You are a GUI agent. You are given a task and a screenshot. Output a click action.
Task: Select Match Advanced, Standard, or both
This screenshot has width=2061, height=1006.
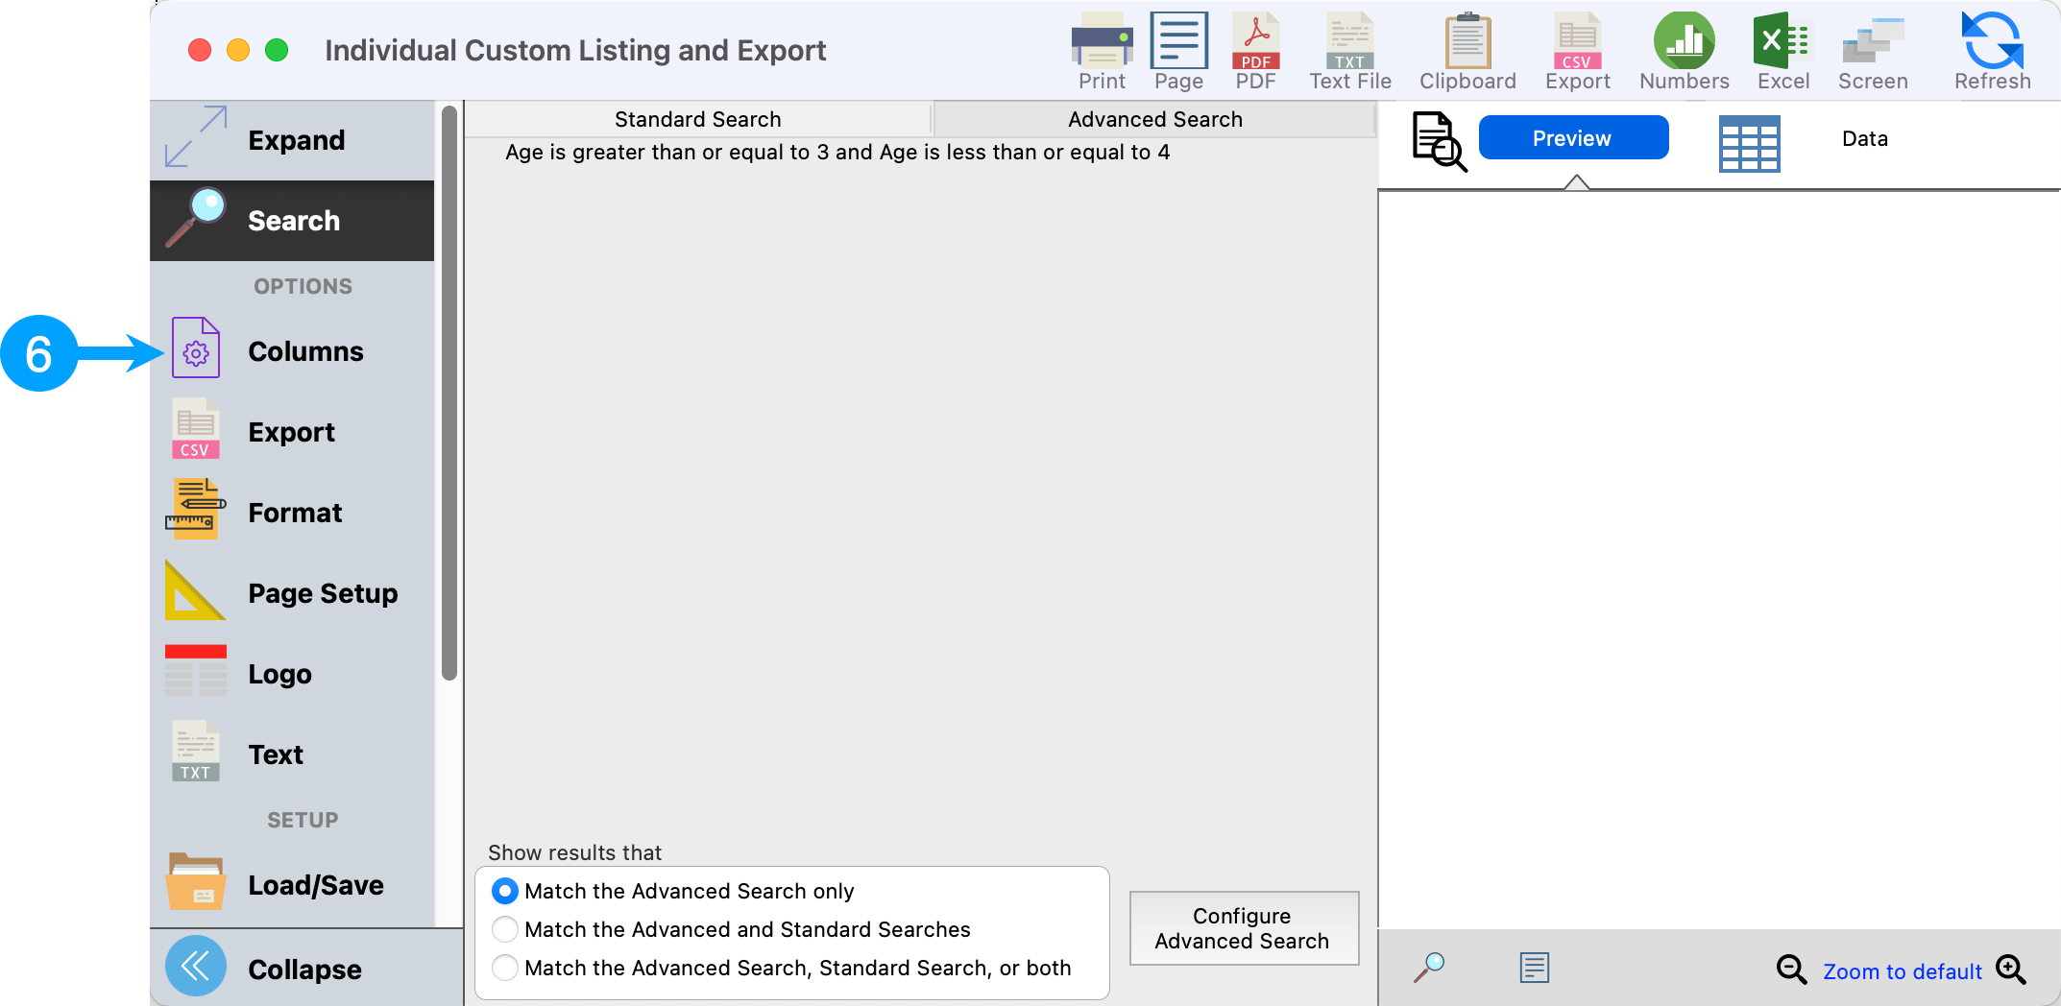click(505, 968)
